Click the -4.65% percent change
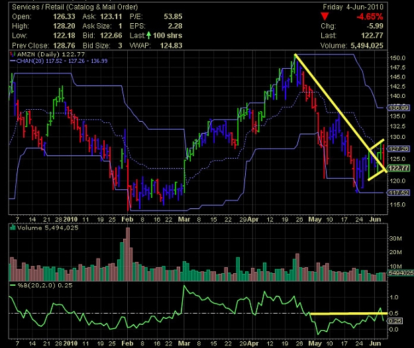 [x=370, y=17]
